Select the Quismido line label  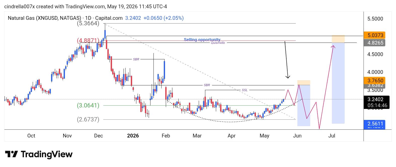[218, 43]
